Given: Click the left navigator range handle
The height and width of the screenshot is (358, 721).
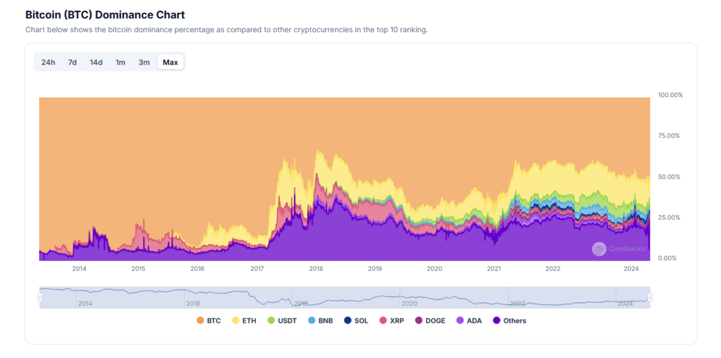Looking at the screenshot, I should [x=40, y=297].
